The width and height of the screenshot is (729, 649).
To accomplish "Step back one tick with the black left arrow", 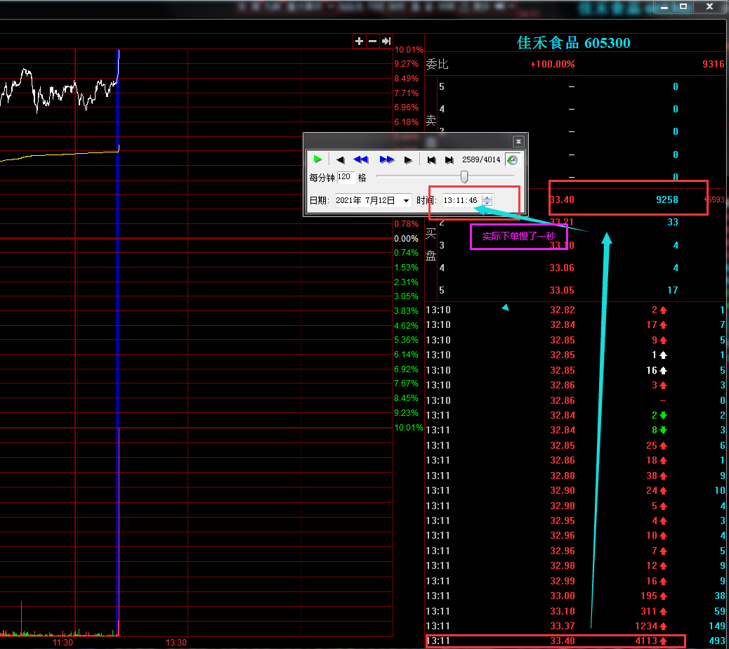I will pyautogui.click(x=341, y=160).
